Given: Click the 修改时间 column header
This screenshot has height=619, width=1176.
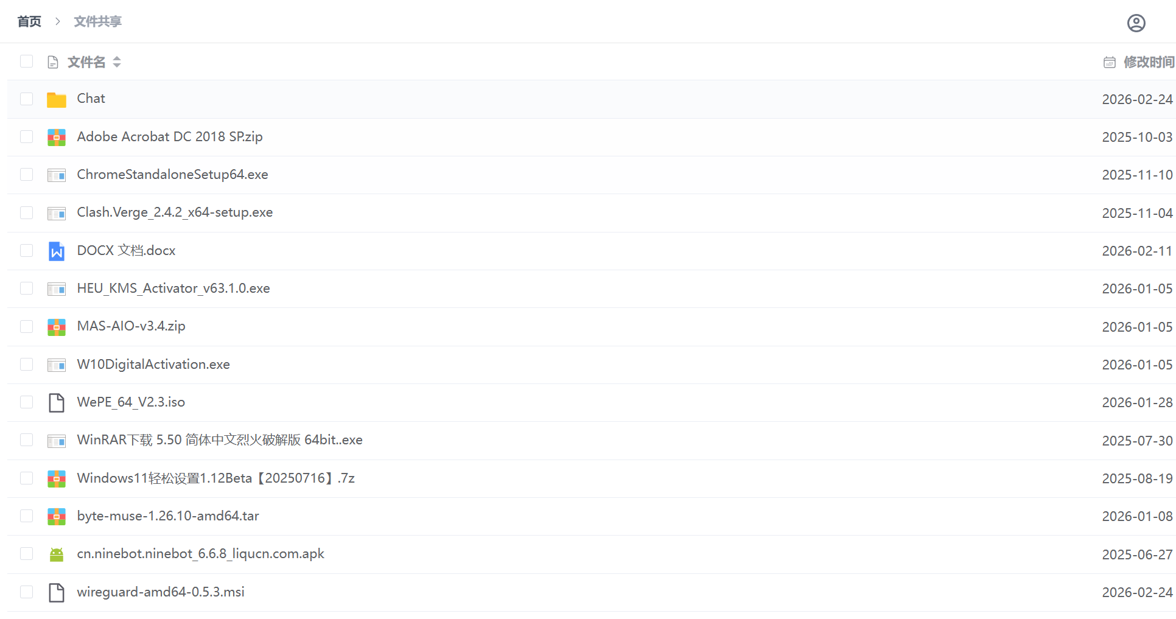Looking at the screenshot, I should coord(1148,62).
